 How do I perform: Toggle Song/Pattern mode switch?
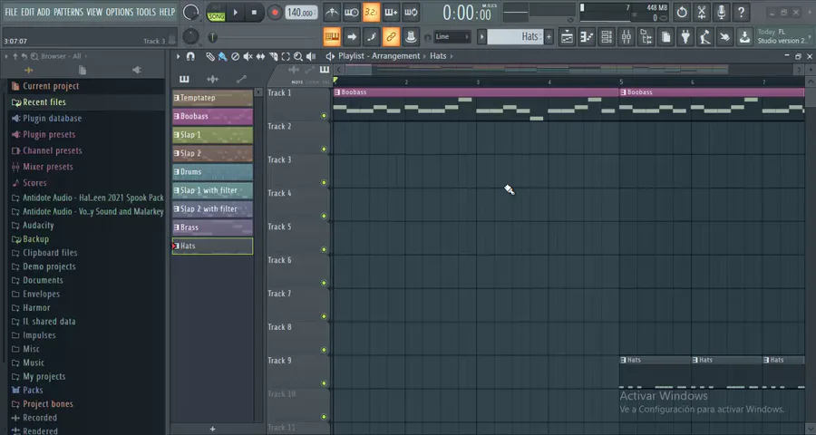tap(216, 12)
